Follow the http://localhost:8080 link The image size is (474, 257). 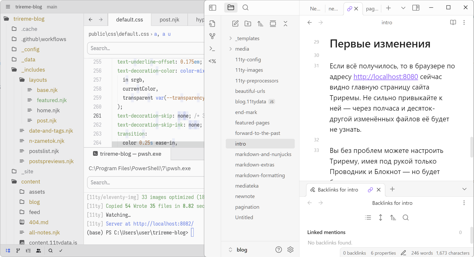pos(385,77)
